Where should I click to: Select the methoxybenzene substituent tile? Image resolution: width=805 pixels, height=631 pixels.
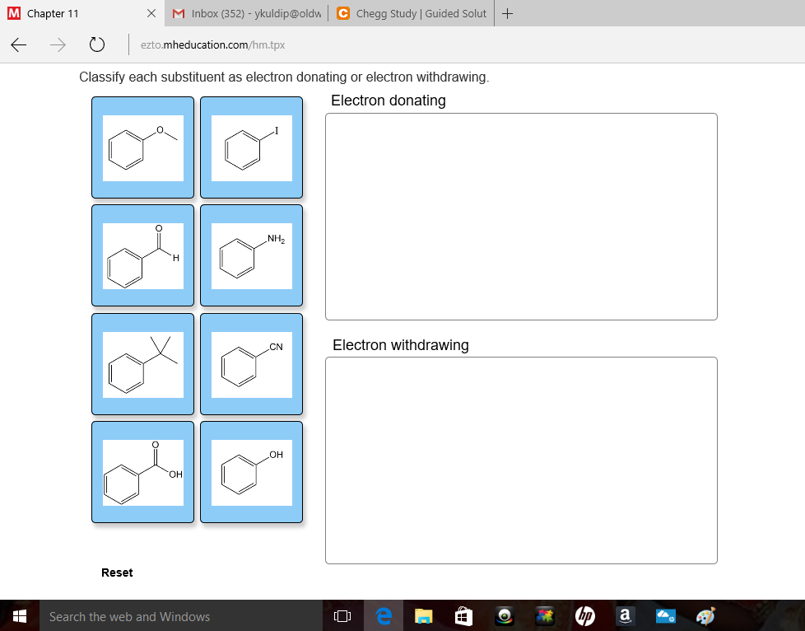pyautogui.click(x=142, y=147)
